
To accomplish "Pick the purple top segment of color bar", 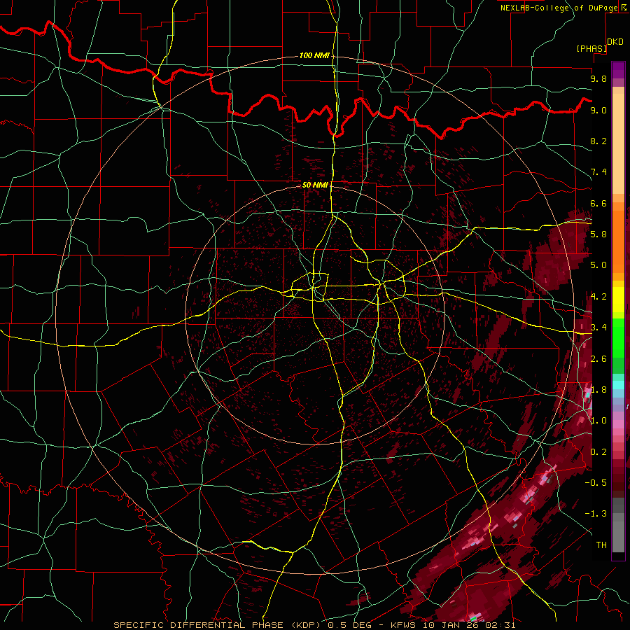I will coord(618,70).
